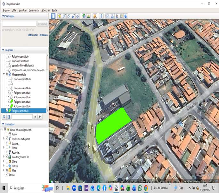Screen dimensions: 219x193
Task: Expand the 'Fronteiras e etiquetas' layer
Action: tap(4, 138)
